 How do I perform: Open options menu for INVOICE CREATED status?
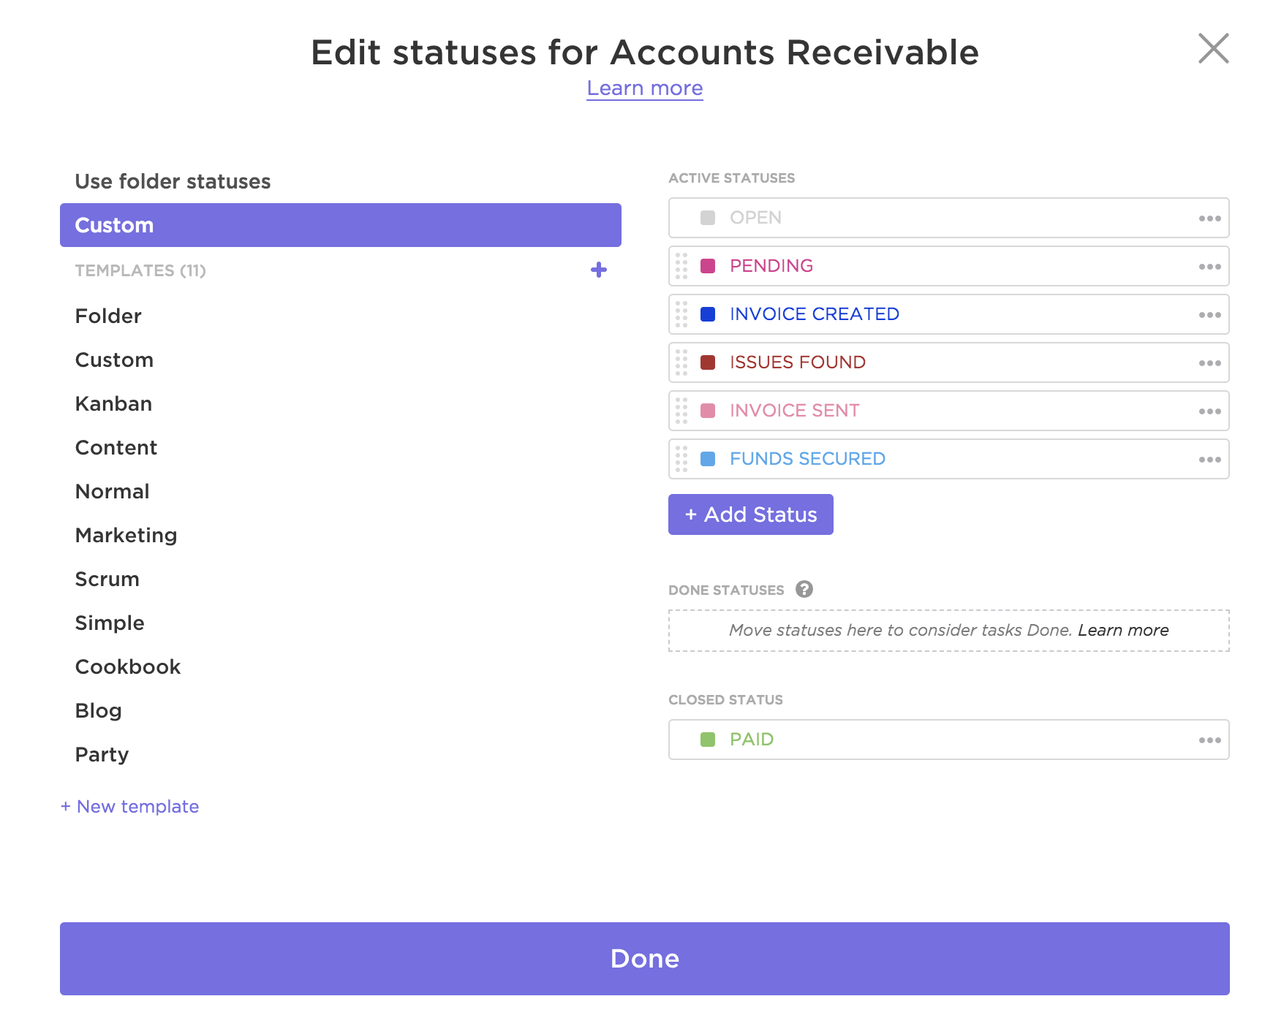pyautogui.click(x=1209, y=315)
